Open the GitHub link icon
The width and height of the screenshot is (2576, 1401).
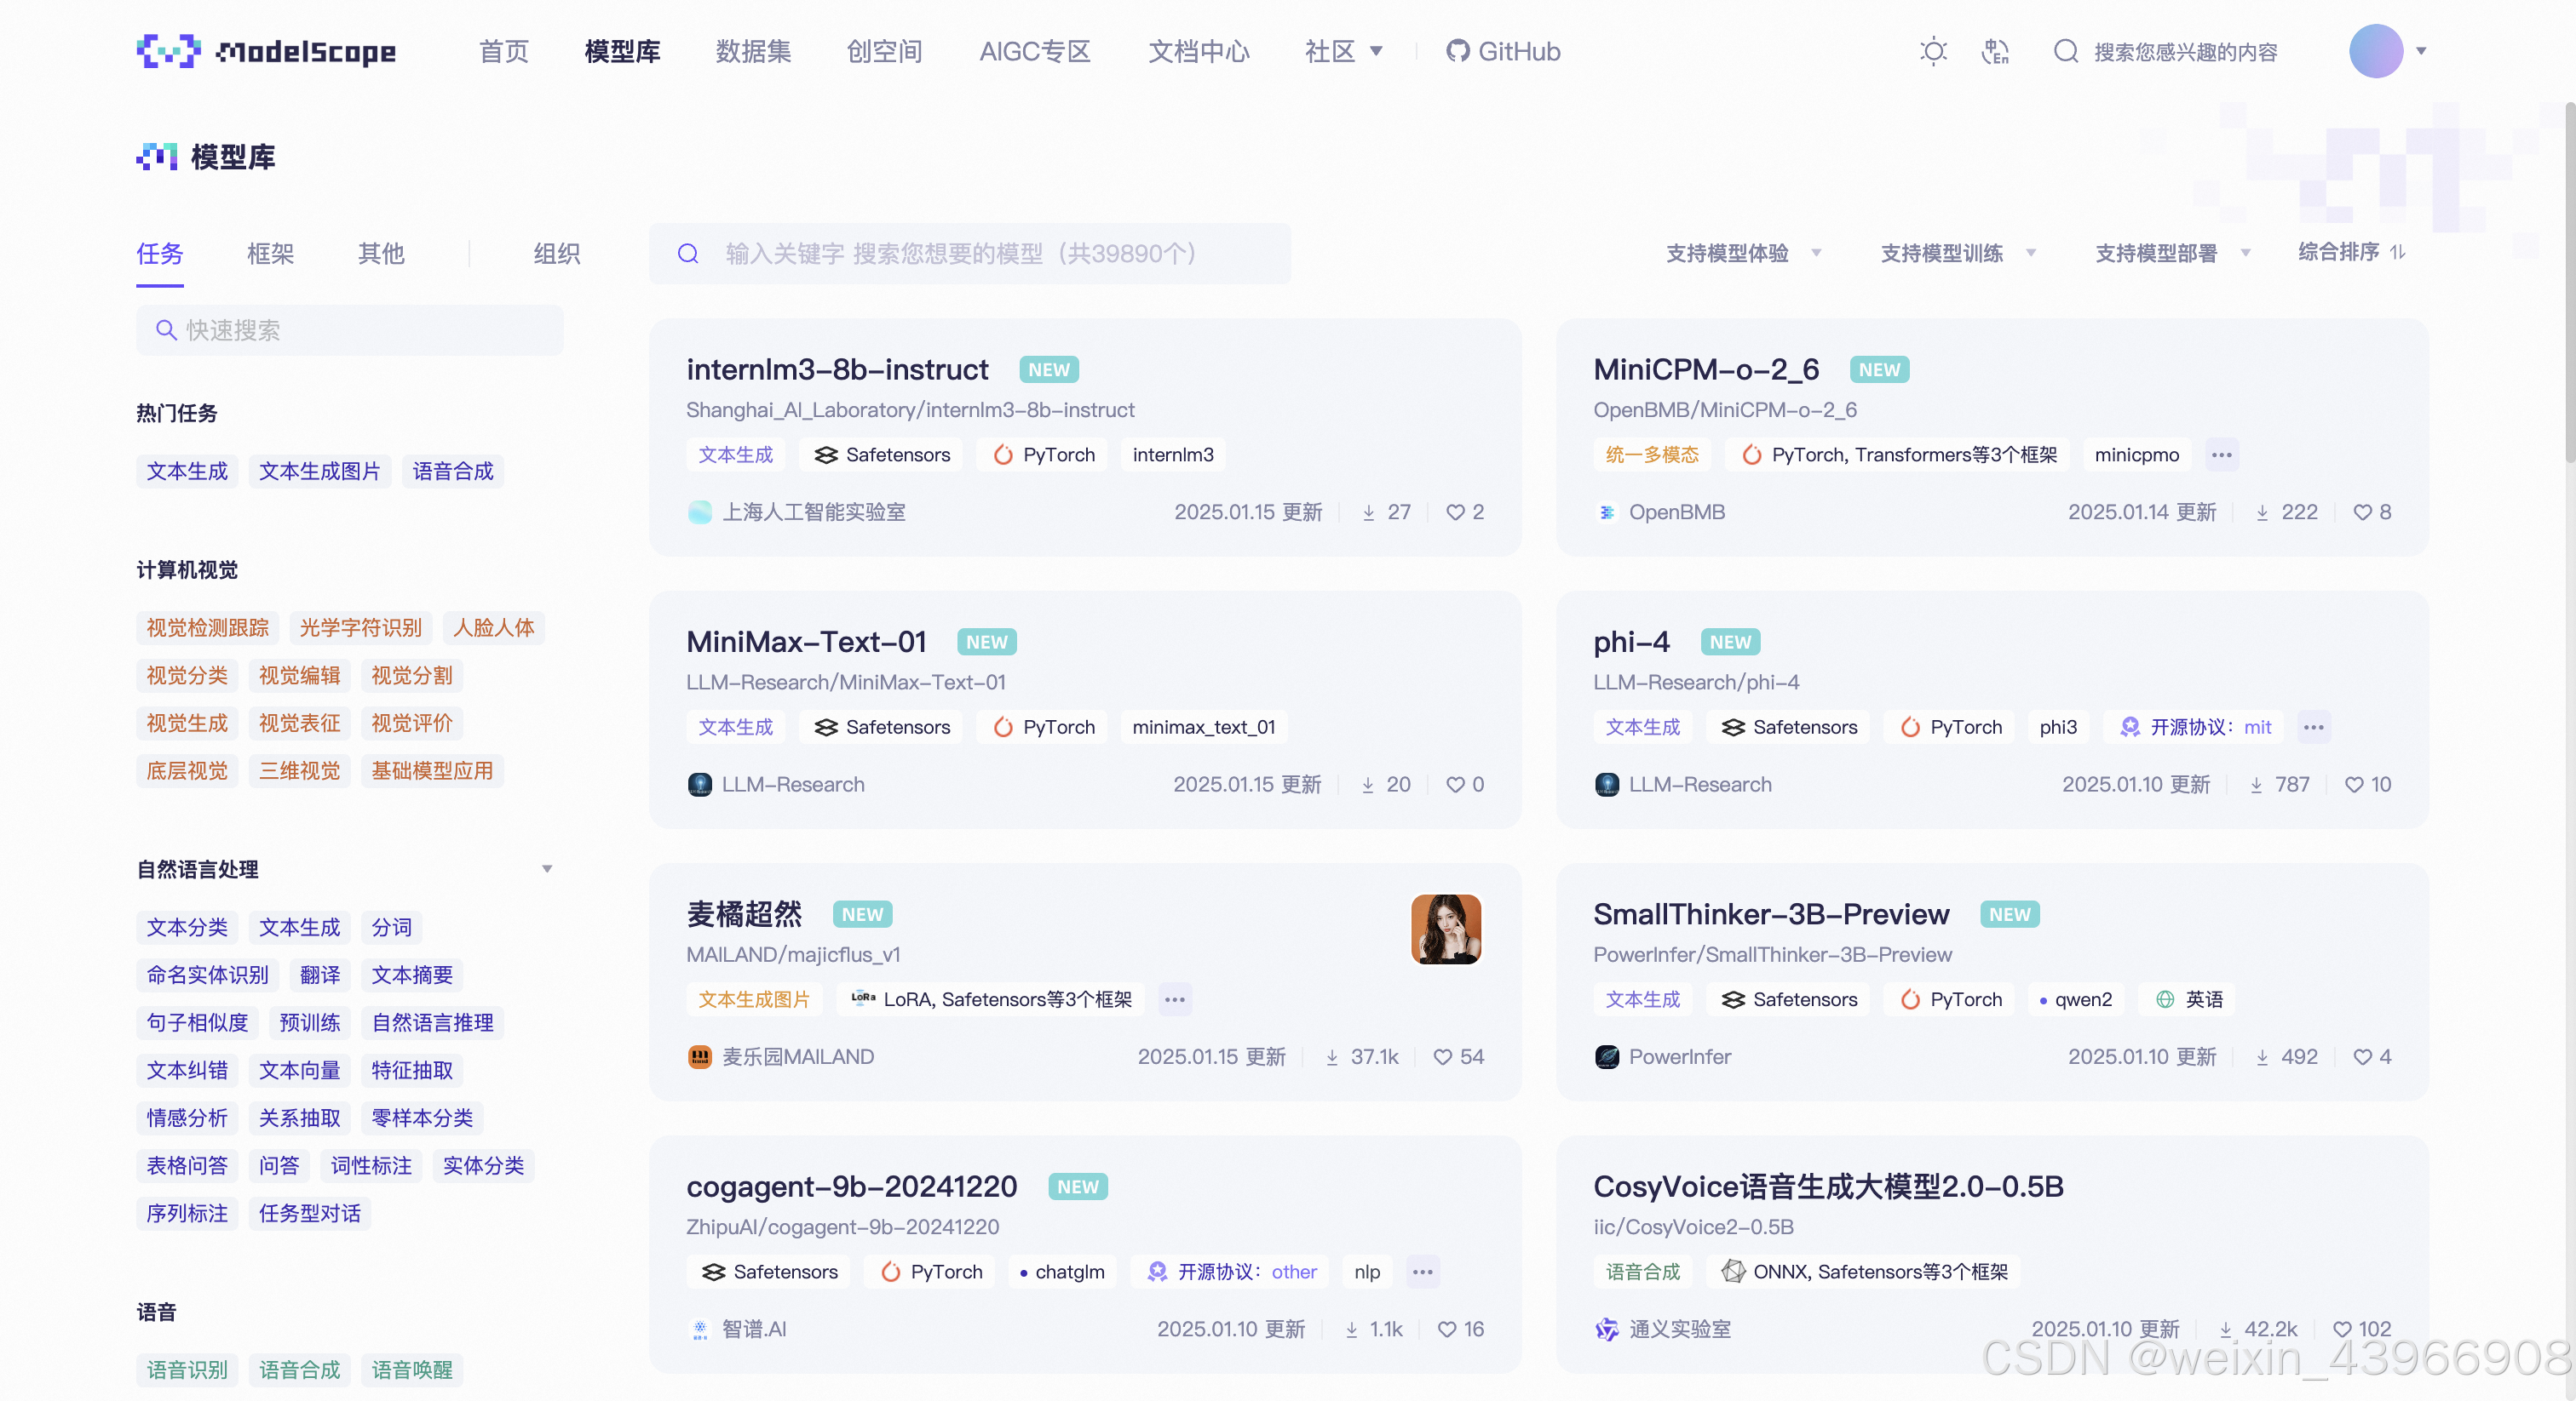tap(1457, 51)
